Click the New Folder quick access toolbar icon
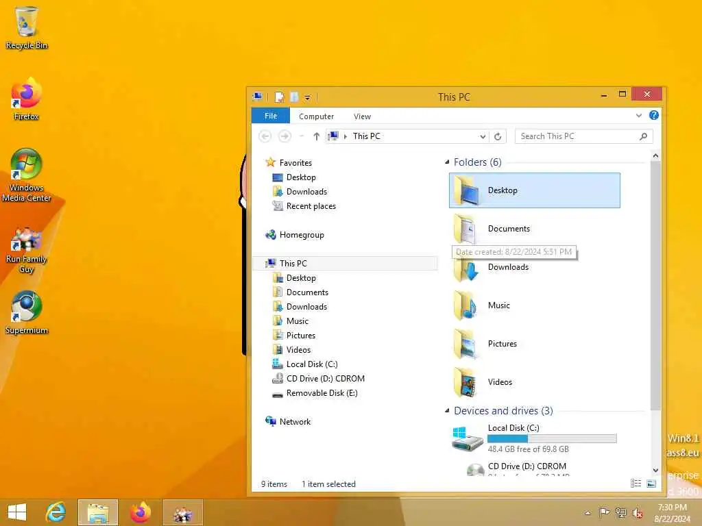 pos(294,97)
